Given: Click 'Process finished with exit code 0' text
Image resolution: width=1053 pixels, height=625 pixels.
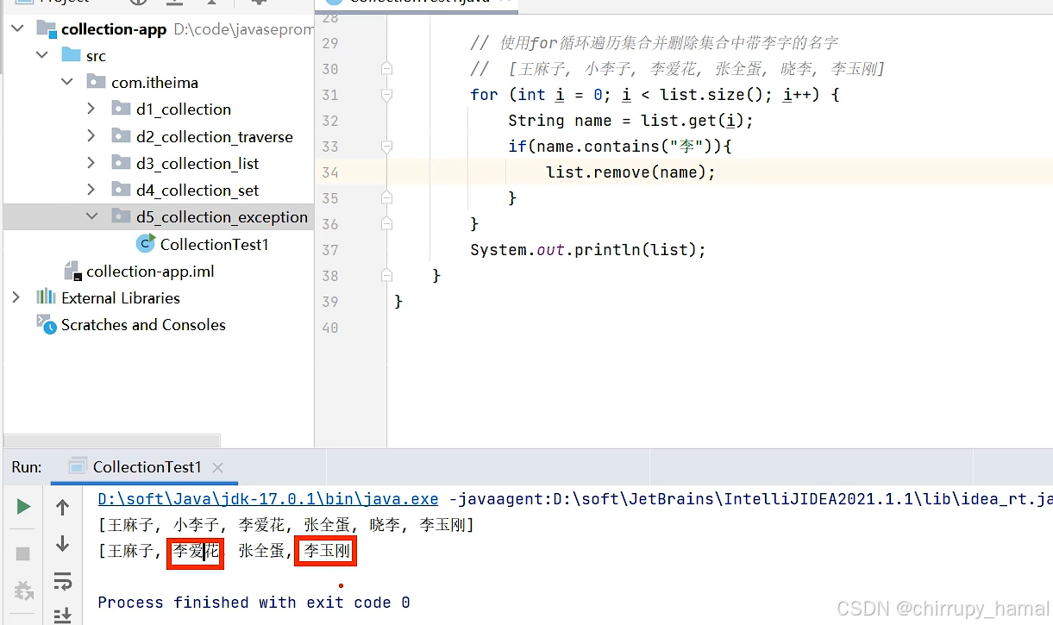Looking at the screenshot, I should point(254,603).
